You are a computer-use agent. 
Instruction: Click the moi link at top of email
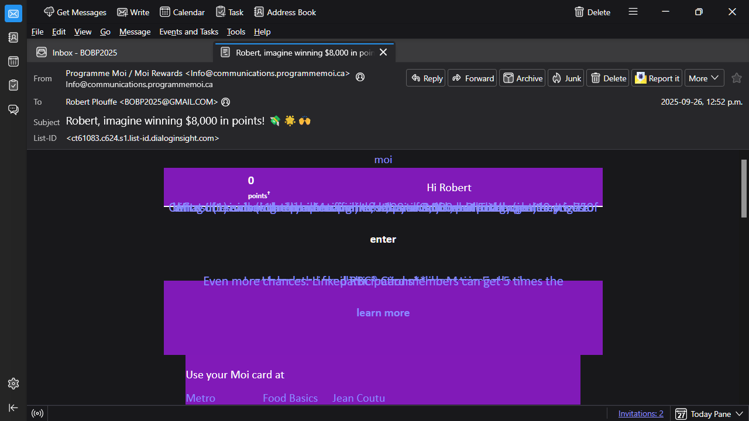(x=383, y=160)
